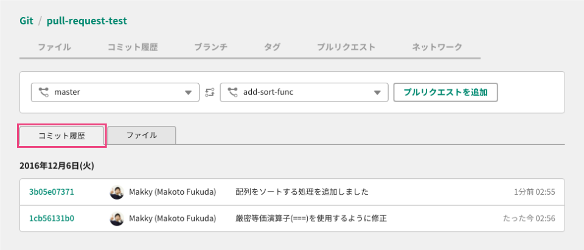
Task: Click the pull-request-test repository breadcrumb link
Action: tap(87, 21)
